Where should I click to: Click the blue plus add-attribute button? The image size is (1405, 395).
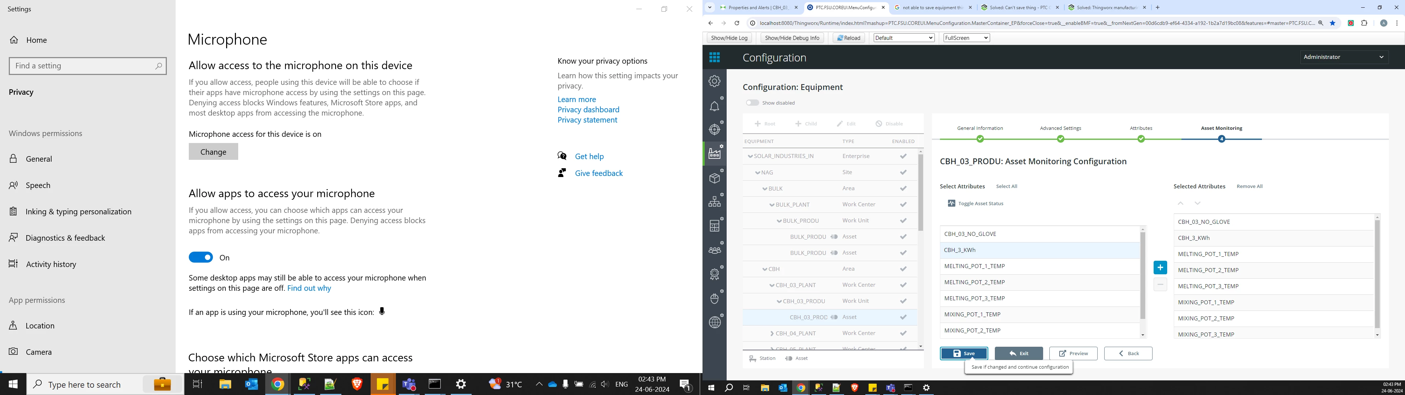[x=1159, y=267]
